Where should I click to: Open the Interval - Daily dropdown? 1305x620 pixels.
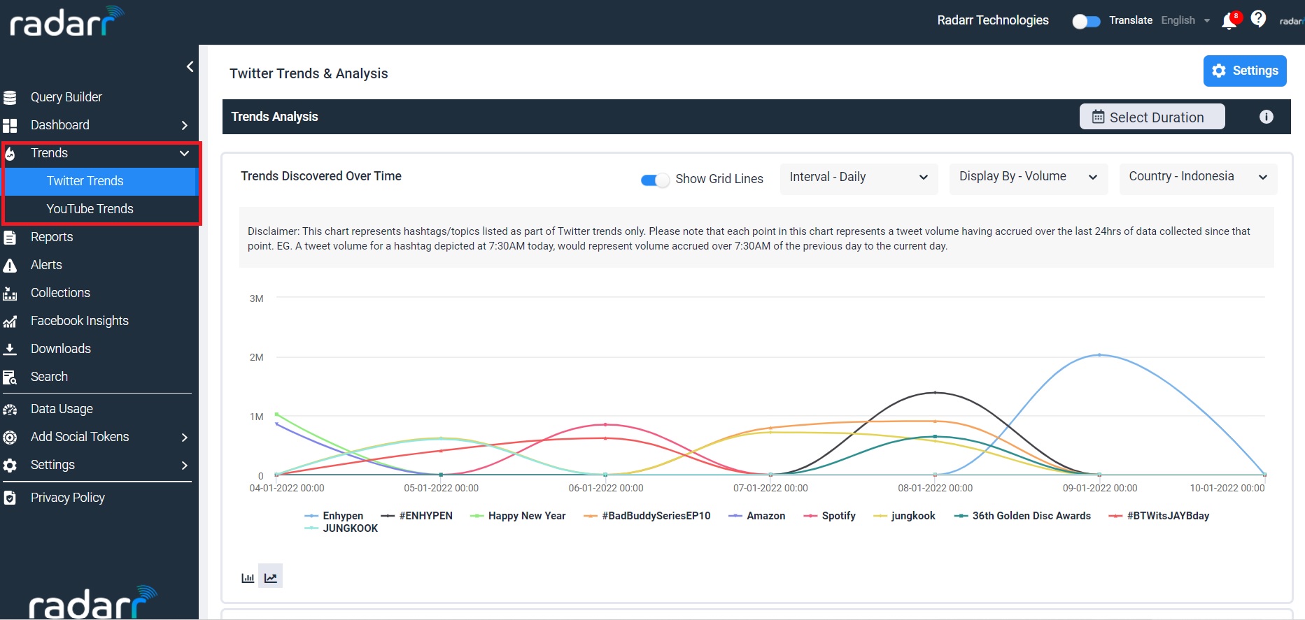(x=859, y=178)
